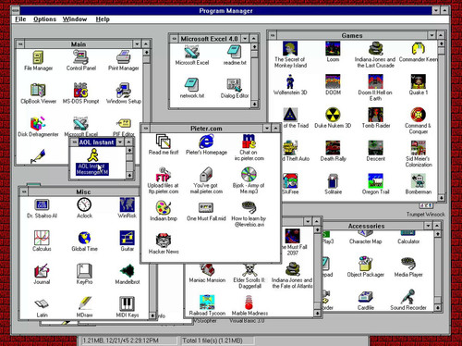462x346 pixels.
Task: Open Excel 4.0 window control menu box
Action: [175, 39]
